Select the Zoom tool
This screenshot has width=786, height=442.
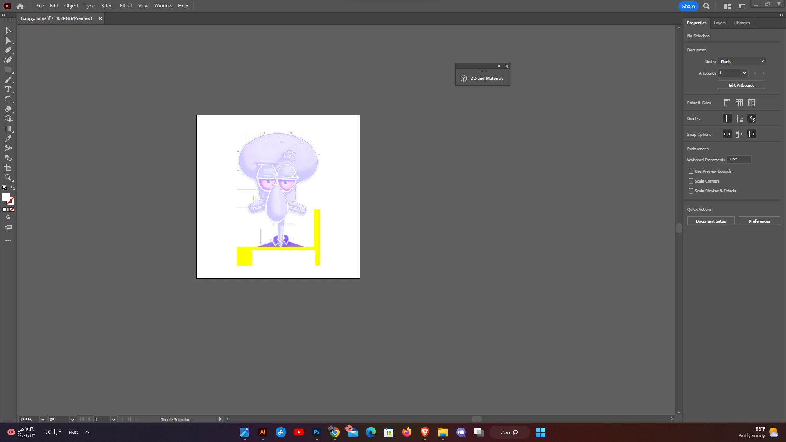click(8, 178)
